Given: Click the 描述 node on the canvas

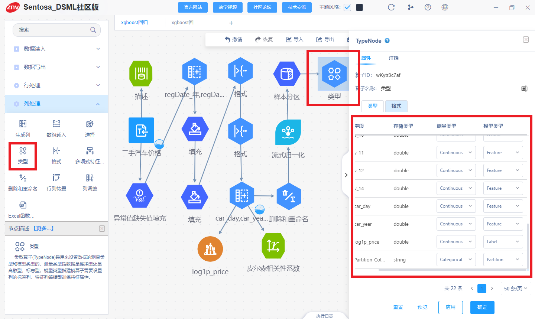Looking at the screenshot, I should [x=141, y=74].
